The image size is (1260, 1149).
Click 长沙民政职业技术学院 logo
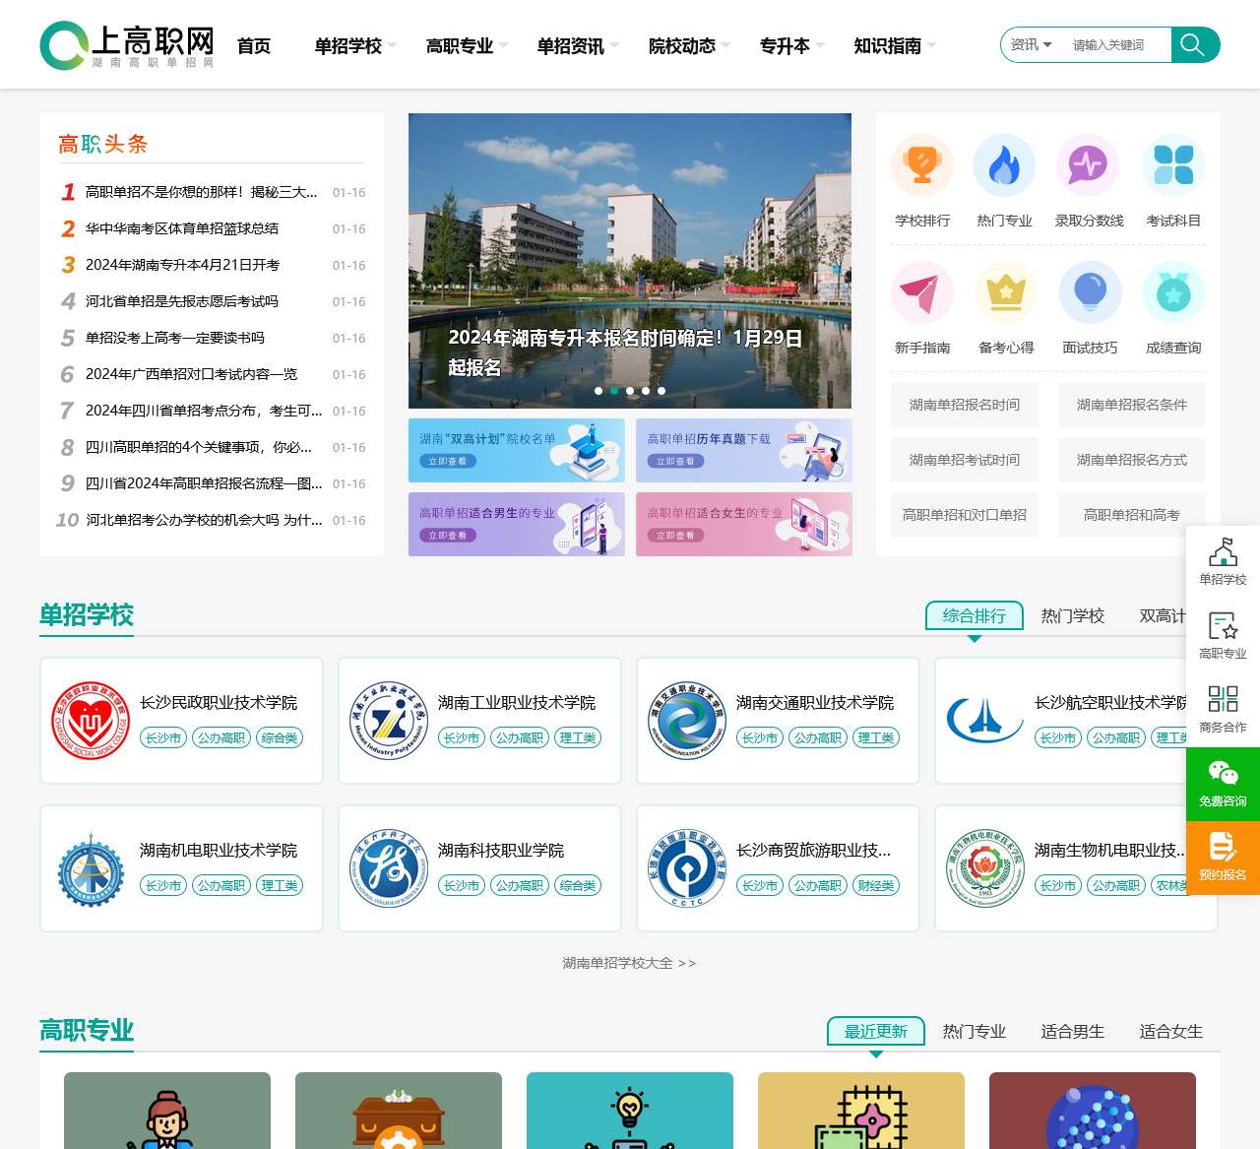pyautogui.click(x=91, y=721)
